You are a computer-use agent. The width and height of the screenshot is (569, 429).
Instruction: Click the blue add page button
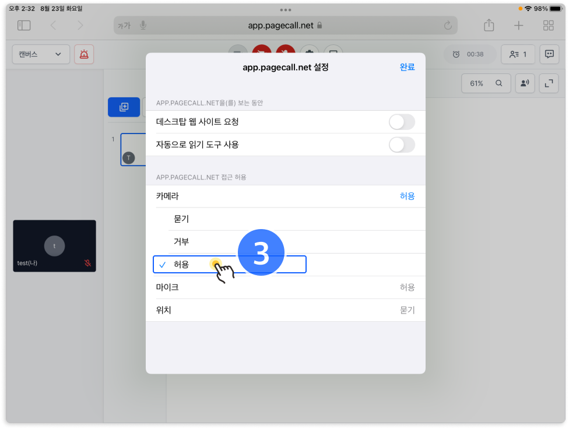(124, 107)
